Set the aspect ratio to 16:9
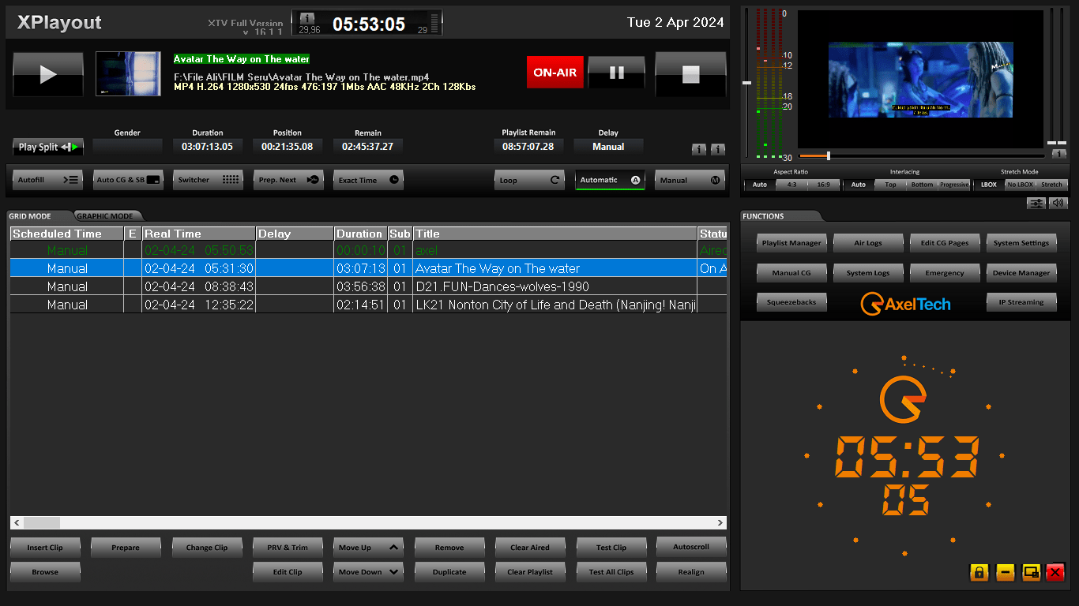This screenshot has width=1079, height=606. (x=824, y=185)
